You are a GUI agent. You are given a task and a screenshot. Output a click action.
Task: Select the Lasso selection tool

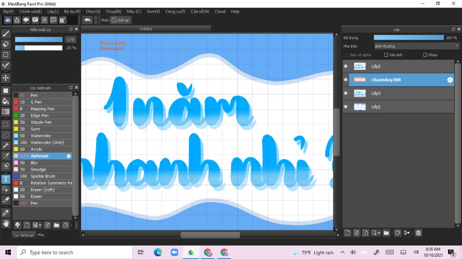tap(5, 135)
